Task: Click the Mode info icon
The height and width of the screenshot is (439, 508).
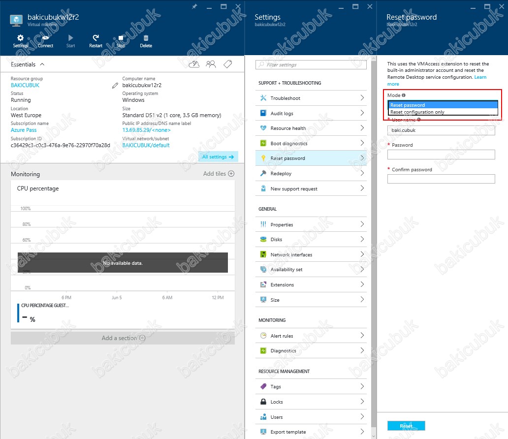Action: (404, 95)
